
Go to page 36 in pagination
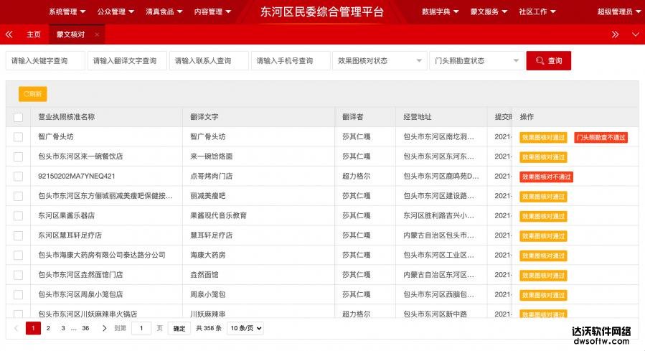(x=85, y=328)
